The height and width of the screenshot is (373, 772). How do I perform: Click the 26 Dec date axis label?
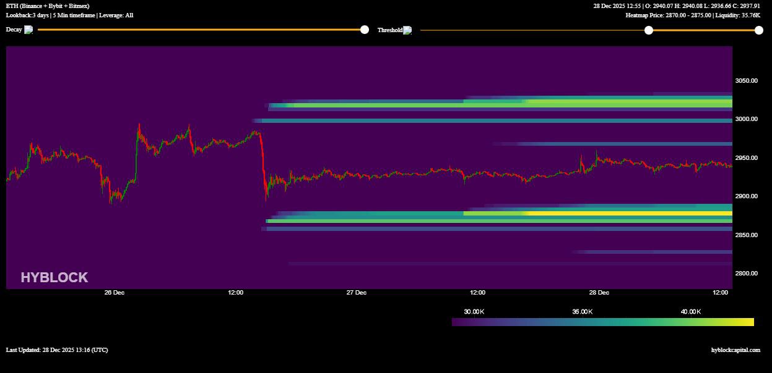115,293
